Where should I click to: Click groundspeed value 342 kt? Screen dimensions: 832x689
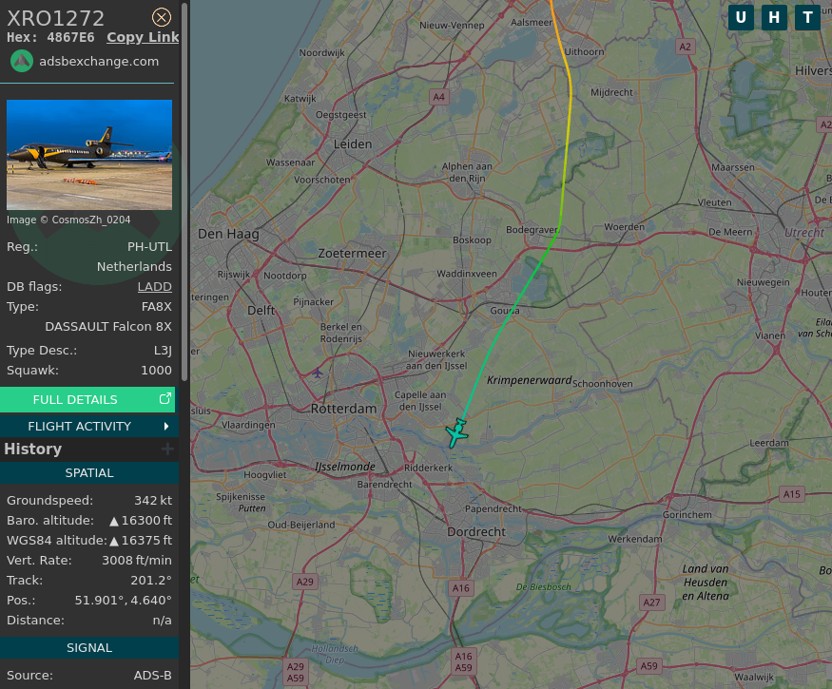pyautogui.click(x=153, y=500)
